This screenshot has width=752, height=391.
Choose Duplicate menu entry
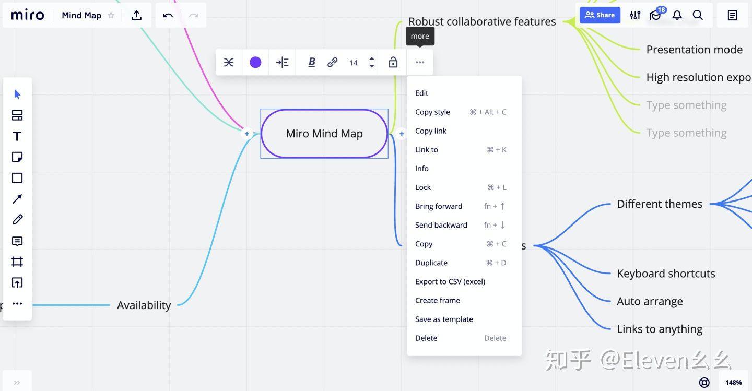click(x=464, y=263)
